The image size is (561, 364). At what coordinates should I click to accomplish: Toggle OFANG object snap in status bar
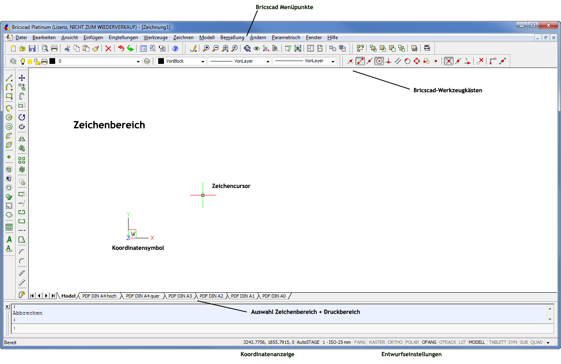(429, 342)
